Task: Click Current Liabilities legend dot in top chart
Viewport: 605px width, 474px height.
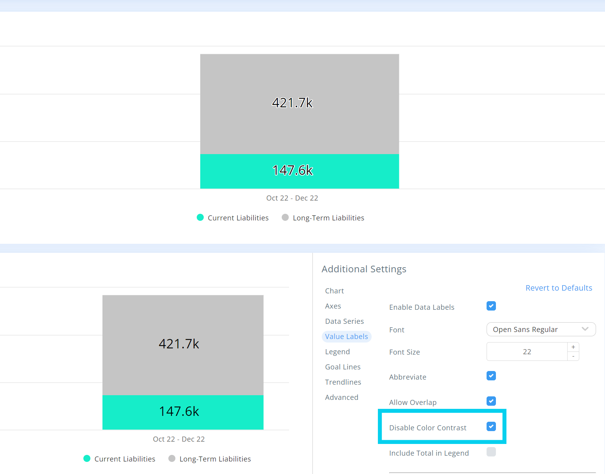Action: [x=200, y=217]
